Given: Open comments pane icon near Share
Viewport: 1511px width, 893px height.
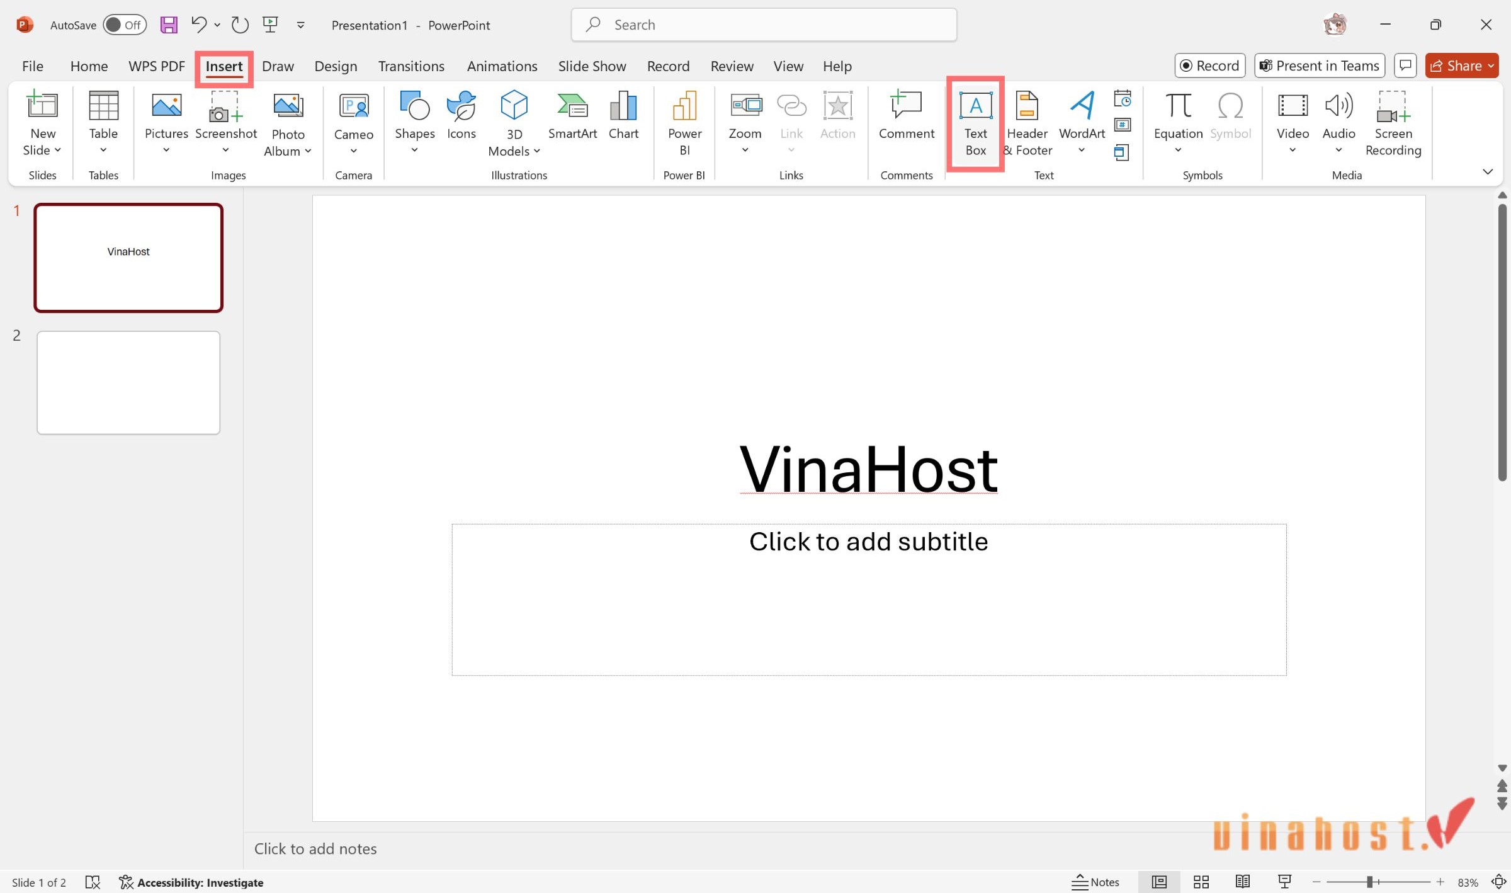Looking at the screenshot, I should pos(1405,65).
